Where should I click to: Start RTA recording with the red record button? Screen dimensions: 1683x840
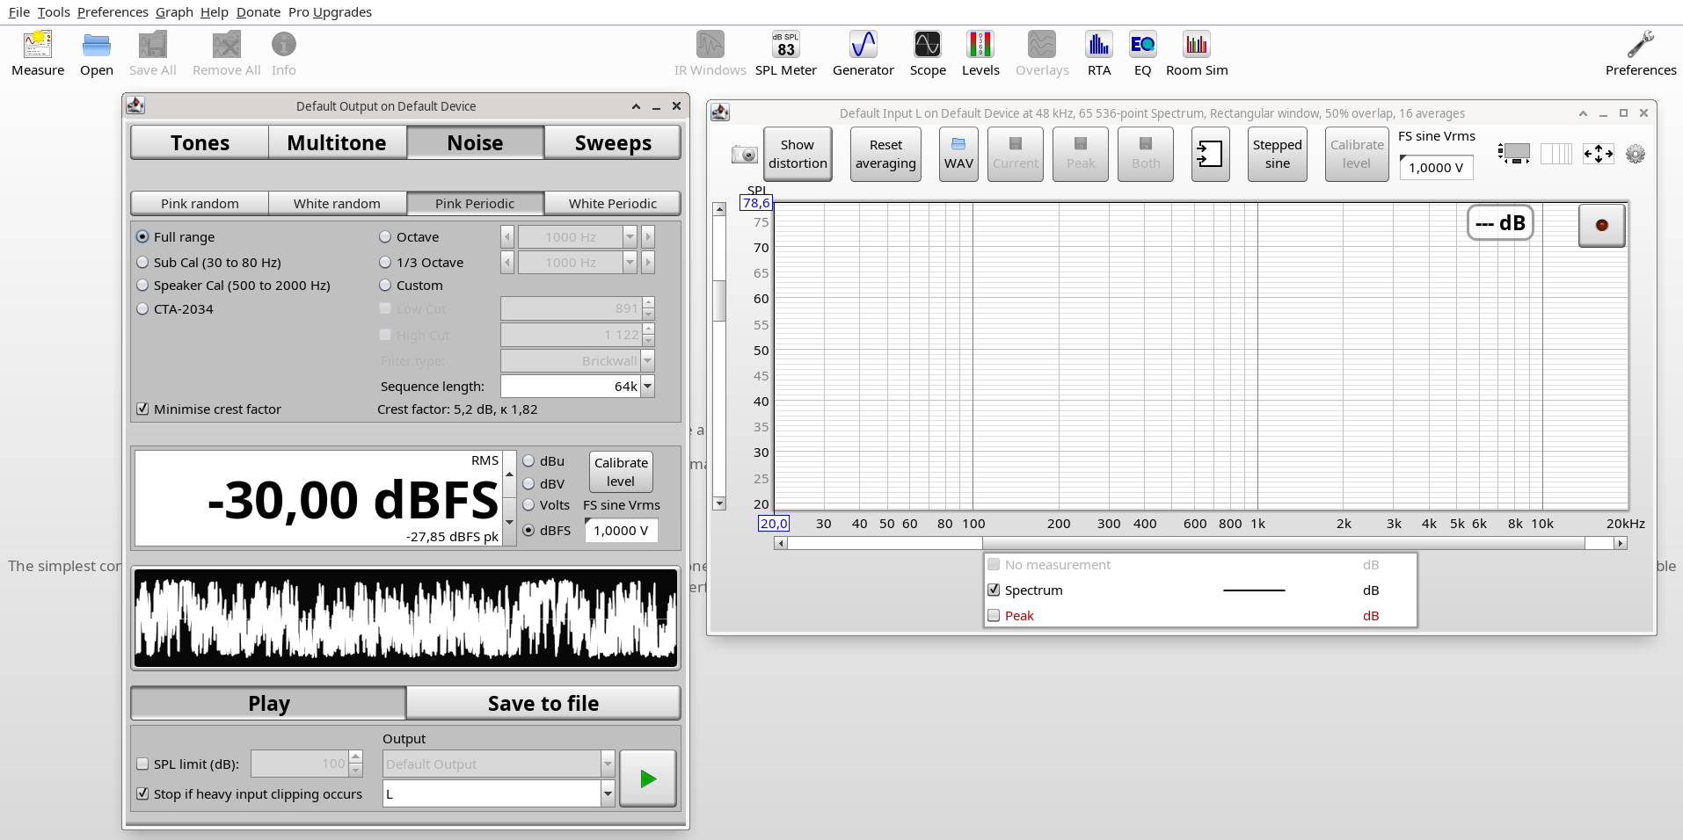pos(1601,225)
